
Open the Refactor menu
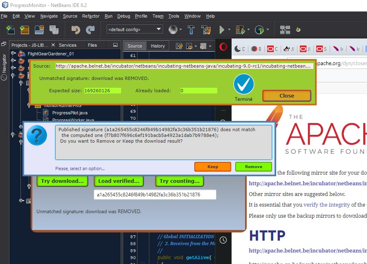point(90,16)
